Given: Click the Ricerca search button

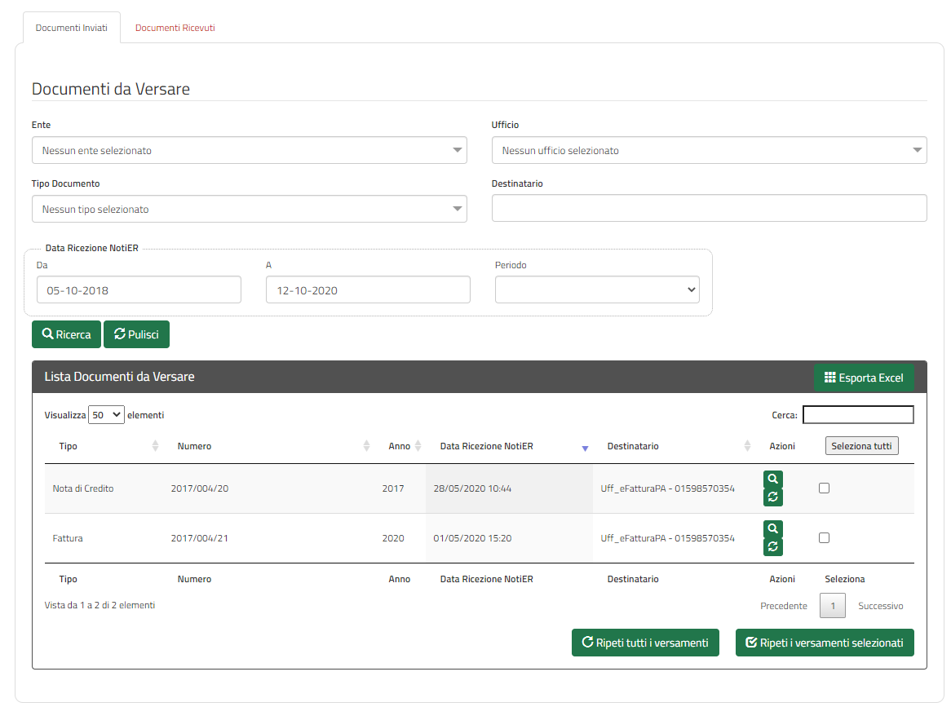Looking at the screenshot, I should 66,334.
